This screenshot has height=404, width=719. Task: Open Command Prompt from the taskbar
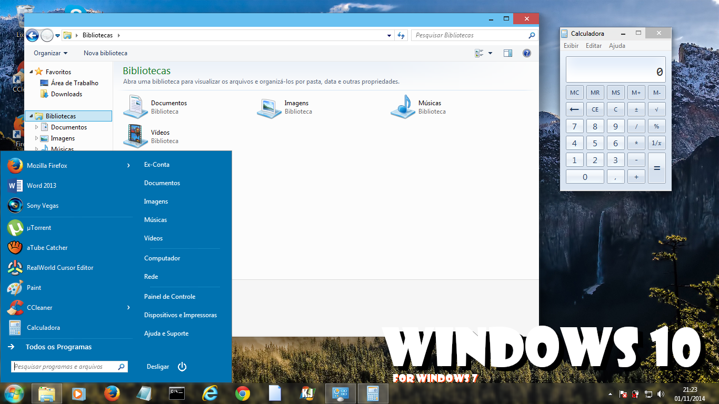pyautogui.click(x=177, y=393)
